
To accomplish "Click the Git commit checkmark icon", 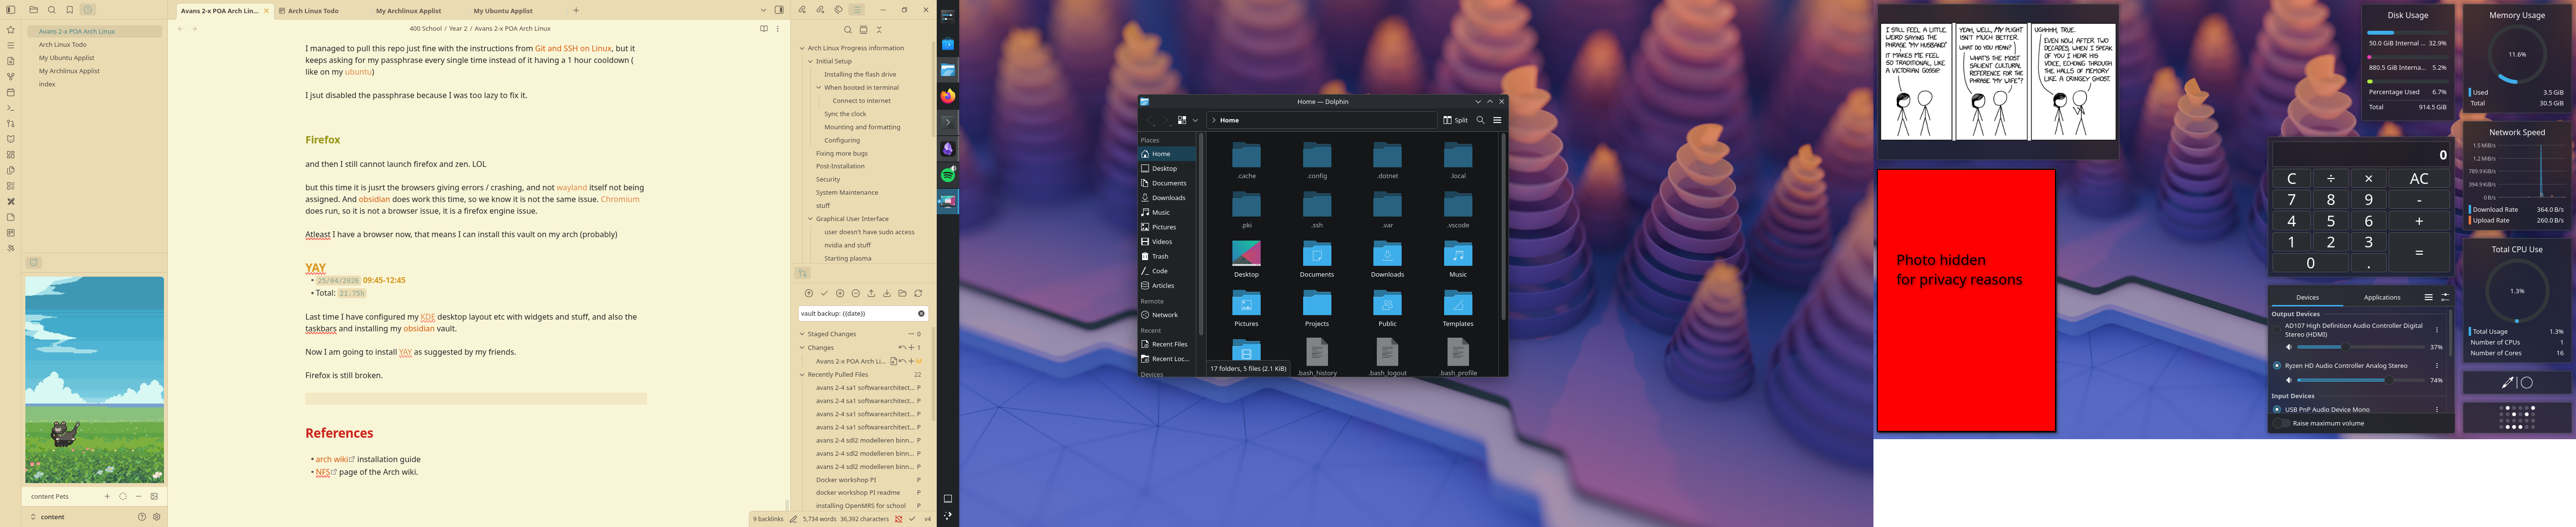I will pos(824,293).
